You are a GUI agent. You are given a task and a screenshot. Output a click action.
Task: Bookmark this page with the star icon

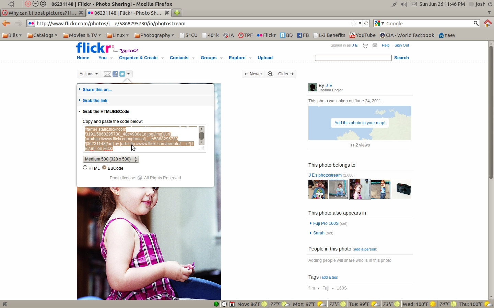[x=354, y=23]
